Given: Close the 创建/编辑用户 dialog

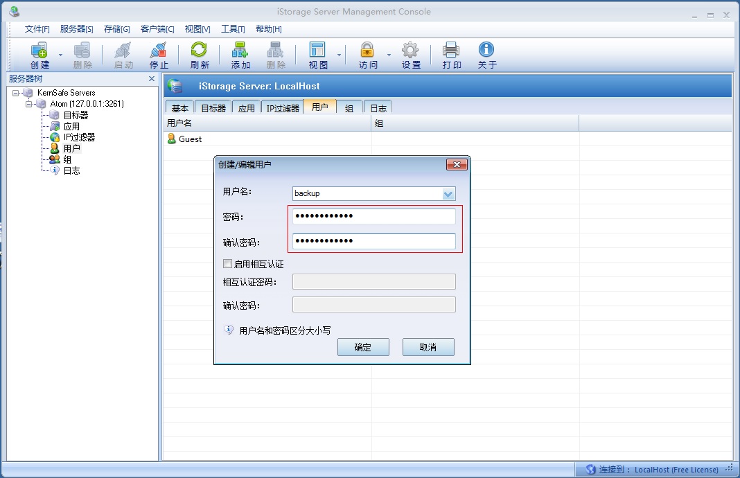Looking at the screenshot, I should pos(457,164).
